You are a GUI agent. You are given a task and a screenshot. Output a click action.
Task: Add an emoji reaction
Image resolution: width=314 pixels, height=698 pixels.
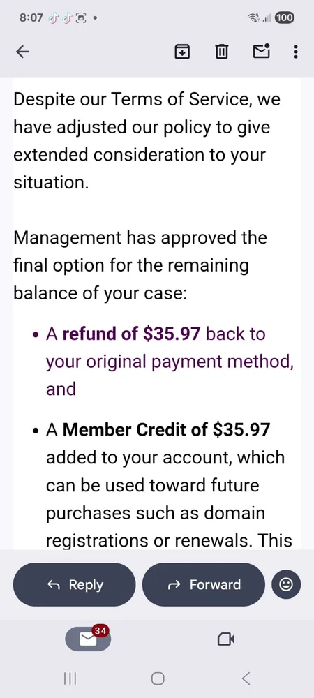pos(286,584)
